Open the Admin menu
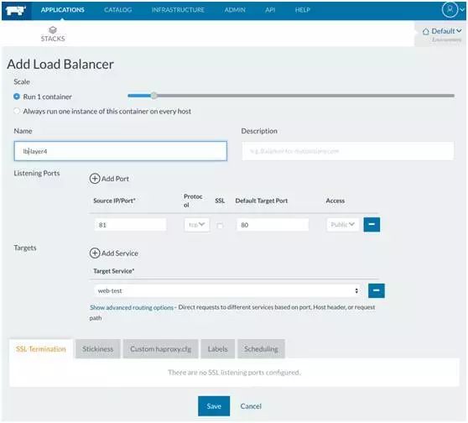Image resolution: width=468 pixels, height=423 pixels. (x=235, y=10)
